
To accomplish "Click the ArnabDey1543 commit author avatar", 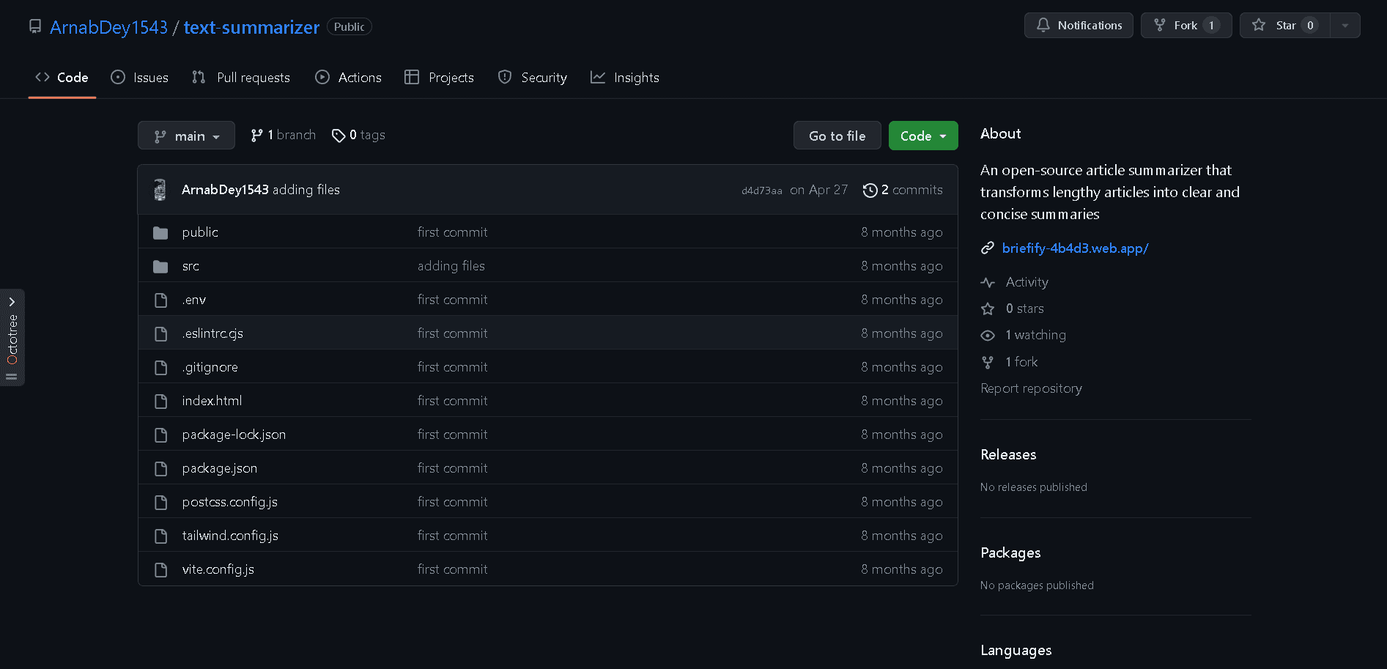I will tap(160, 190).
